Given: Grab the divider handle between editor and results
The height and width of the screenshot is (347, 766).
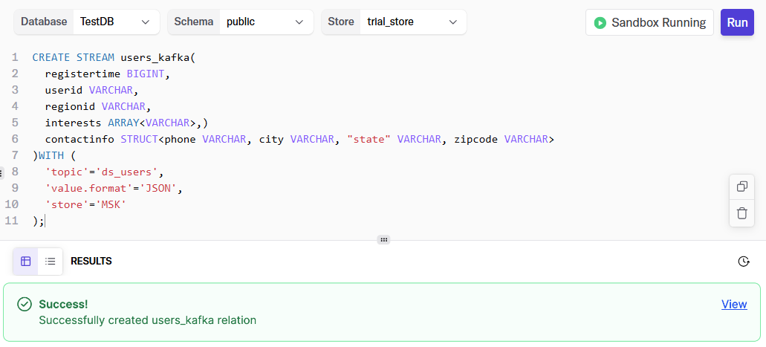Looking at the screenshot, I should click(383, 240).
